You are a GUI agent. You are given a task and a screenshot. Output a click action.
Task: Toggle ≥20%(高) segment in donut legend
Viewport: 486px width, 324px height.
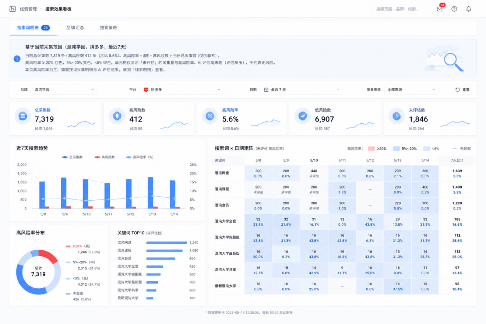(78, 246)
